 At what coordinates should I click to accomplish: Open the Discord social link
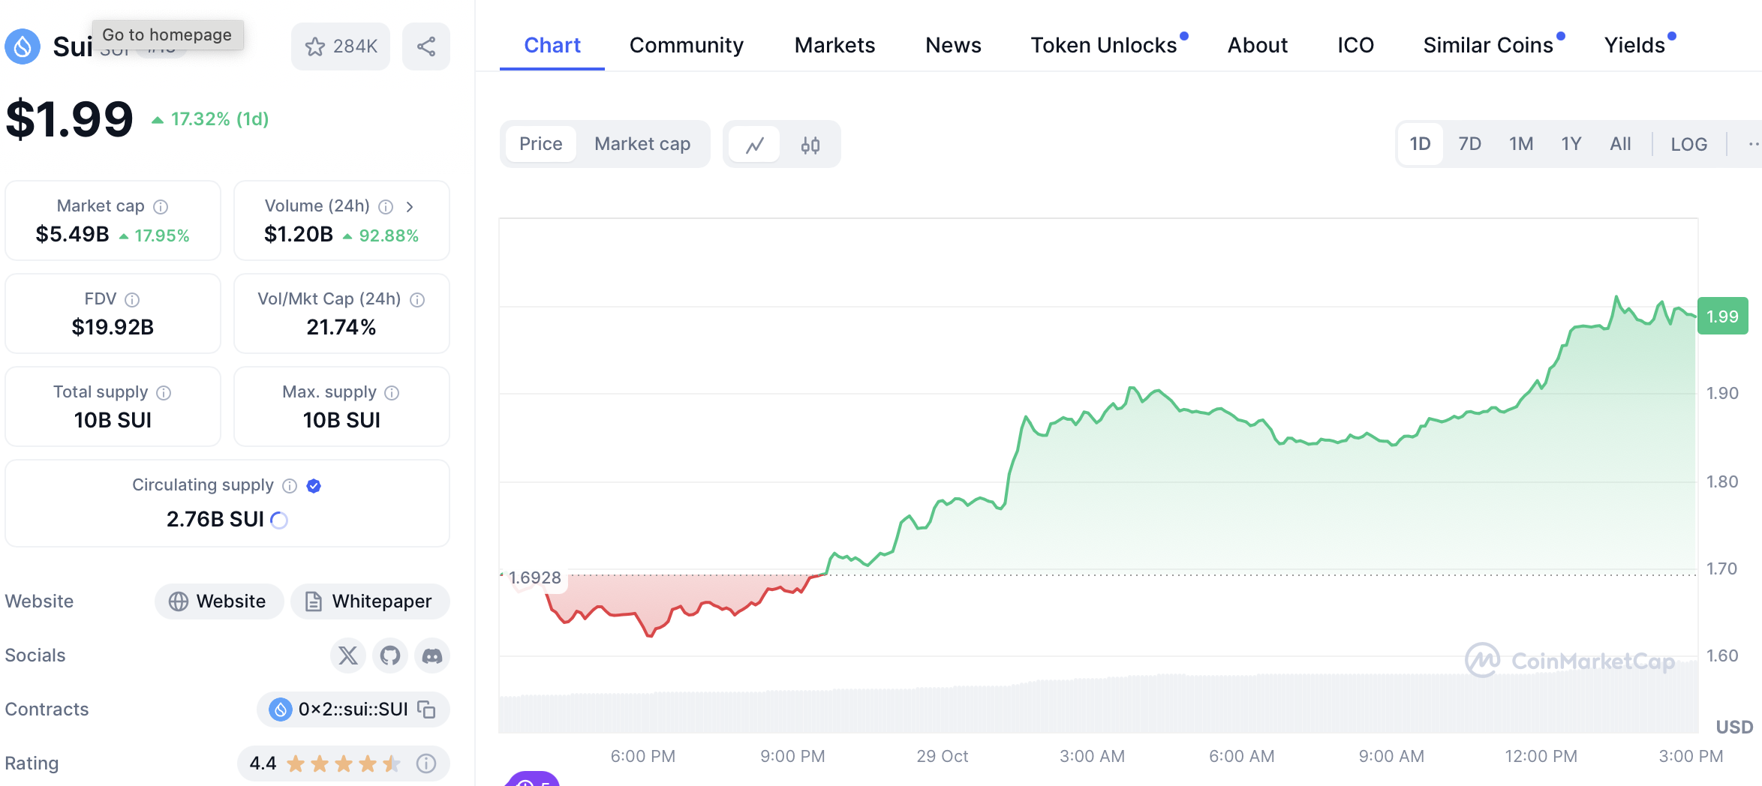[x=432, y=655]
